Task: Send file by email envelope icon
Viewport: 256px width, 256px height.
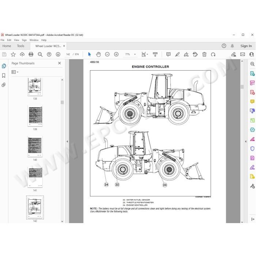Action: pos(242,54)
